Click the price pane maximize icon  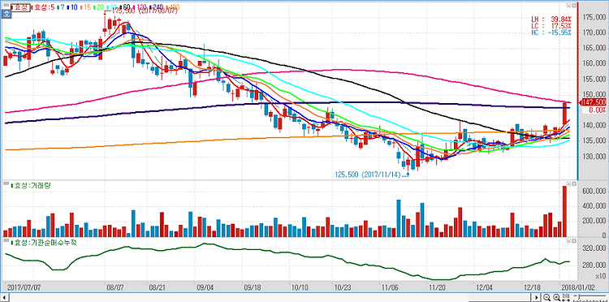point(573,6)
